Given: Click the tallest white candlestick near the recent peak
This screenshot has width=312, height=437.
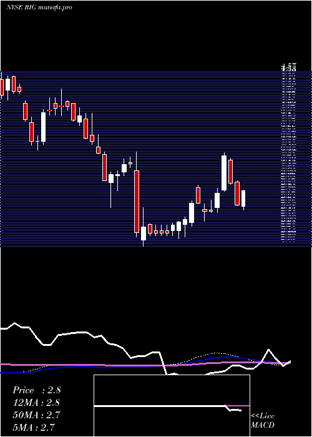Looking at the screenshot, I should pos(224,173).
